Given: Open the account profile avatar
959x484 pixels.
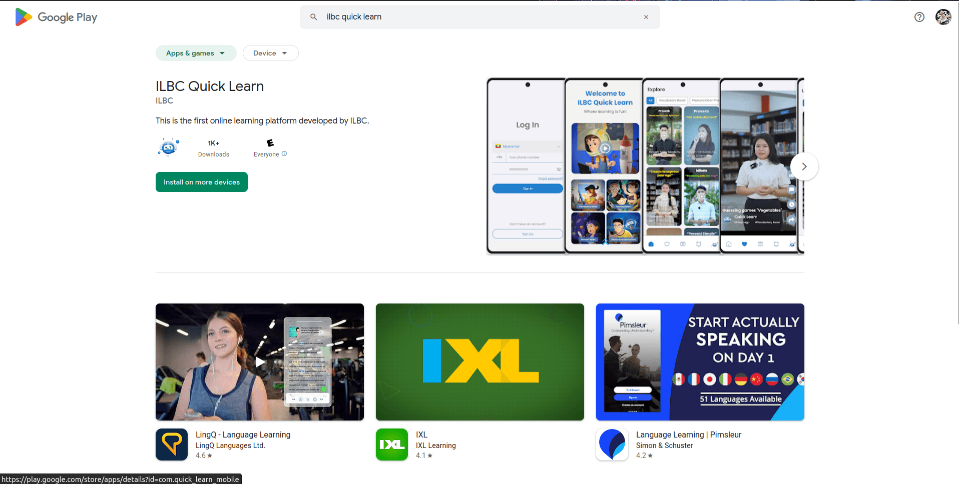Looking at the screenshot, I should (x=943, y=17).
